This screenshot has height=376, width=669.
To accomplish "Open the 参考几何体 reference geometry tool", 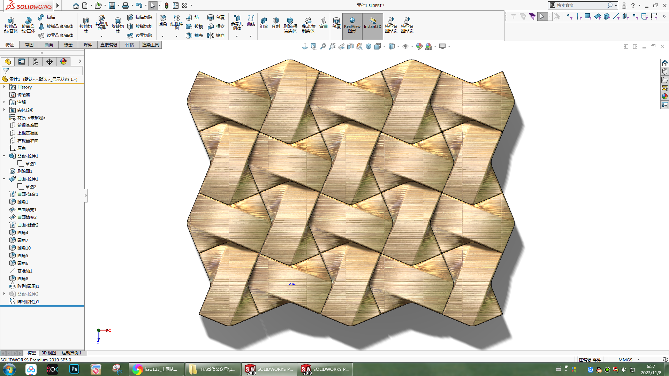I will (237, 23).
